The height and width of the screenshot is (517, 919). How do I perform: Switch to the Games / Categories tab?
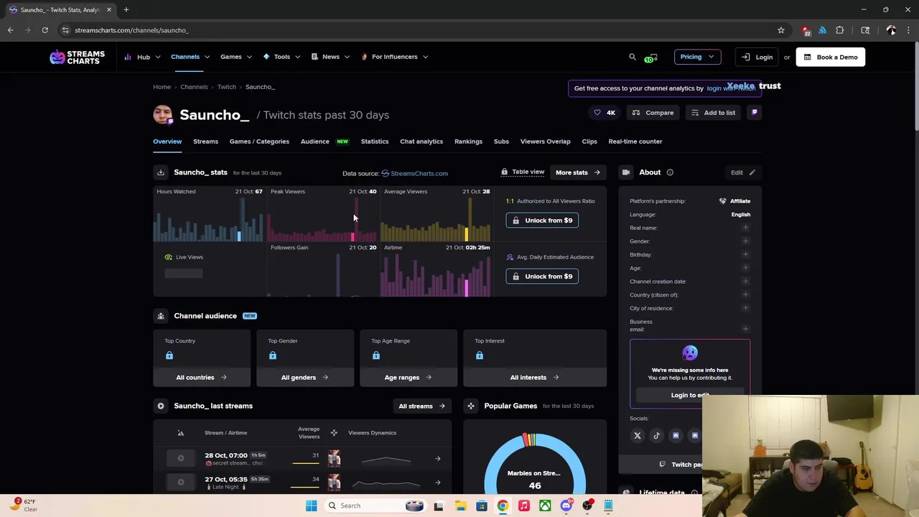259,141
